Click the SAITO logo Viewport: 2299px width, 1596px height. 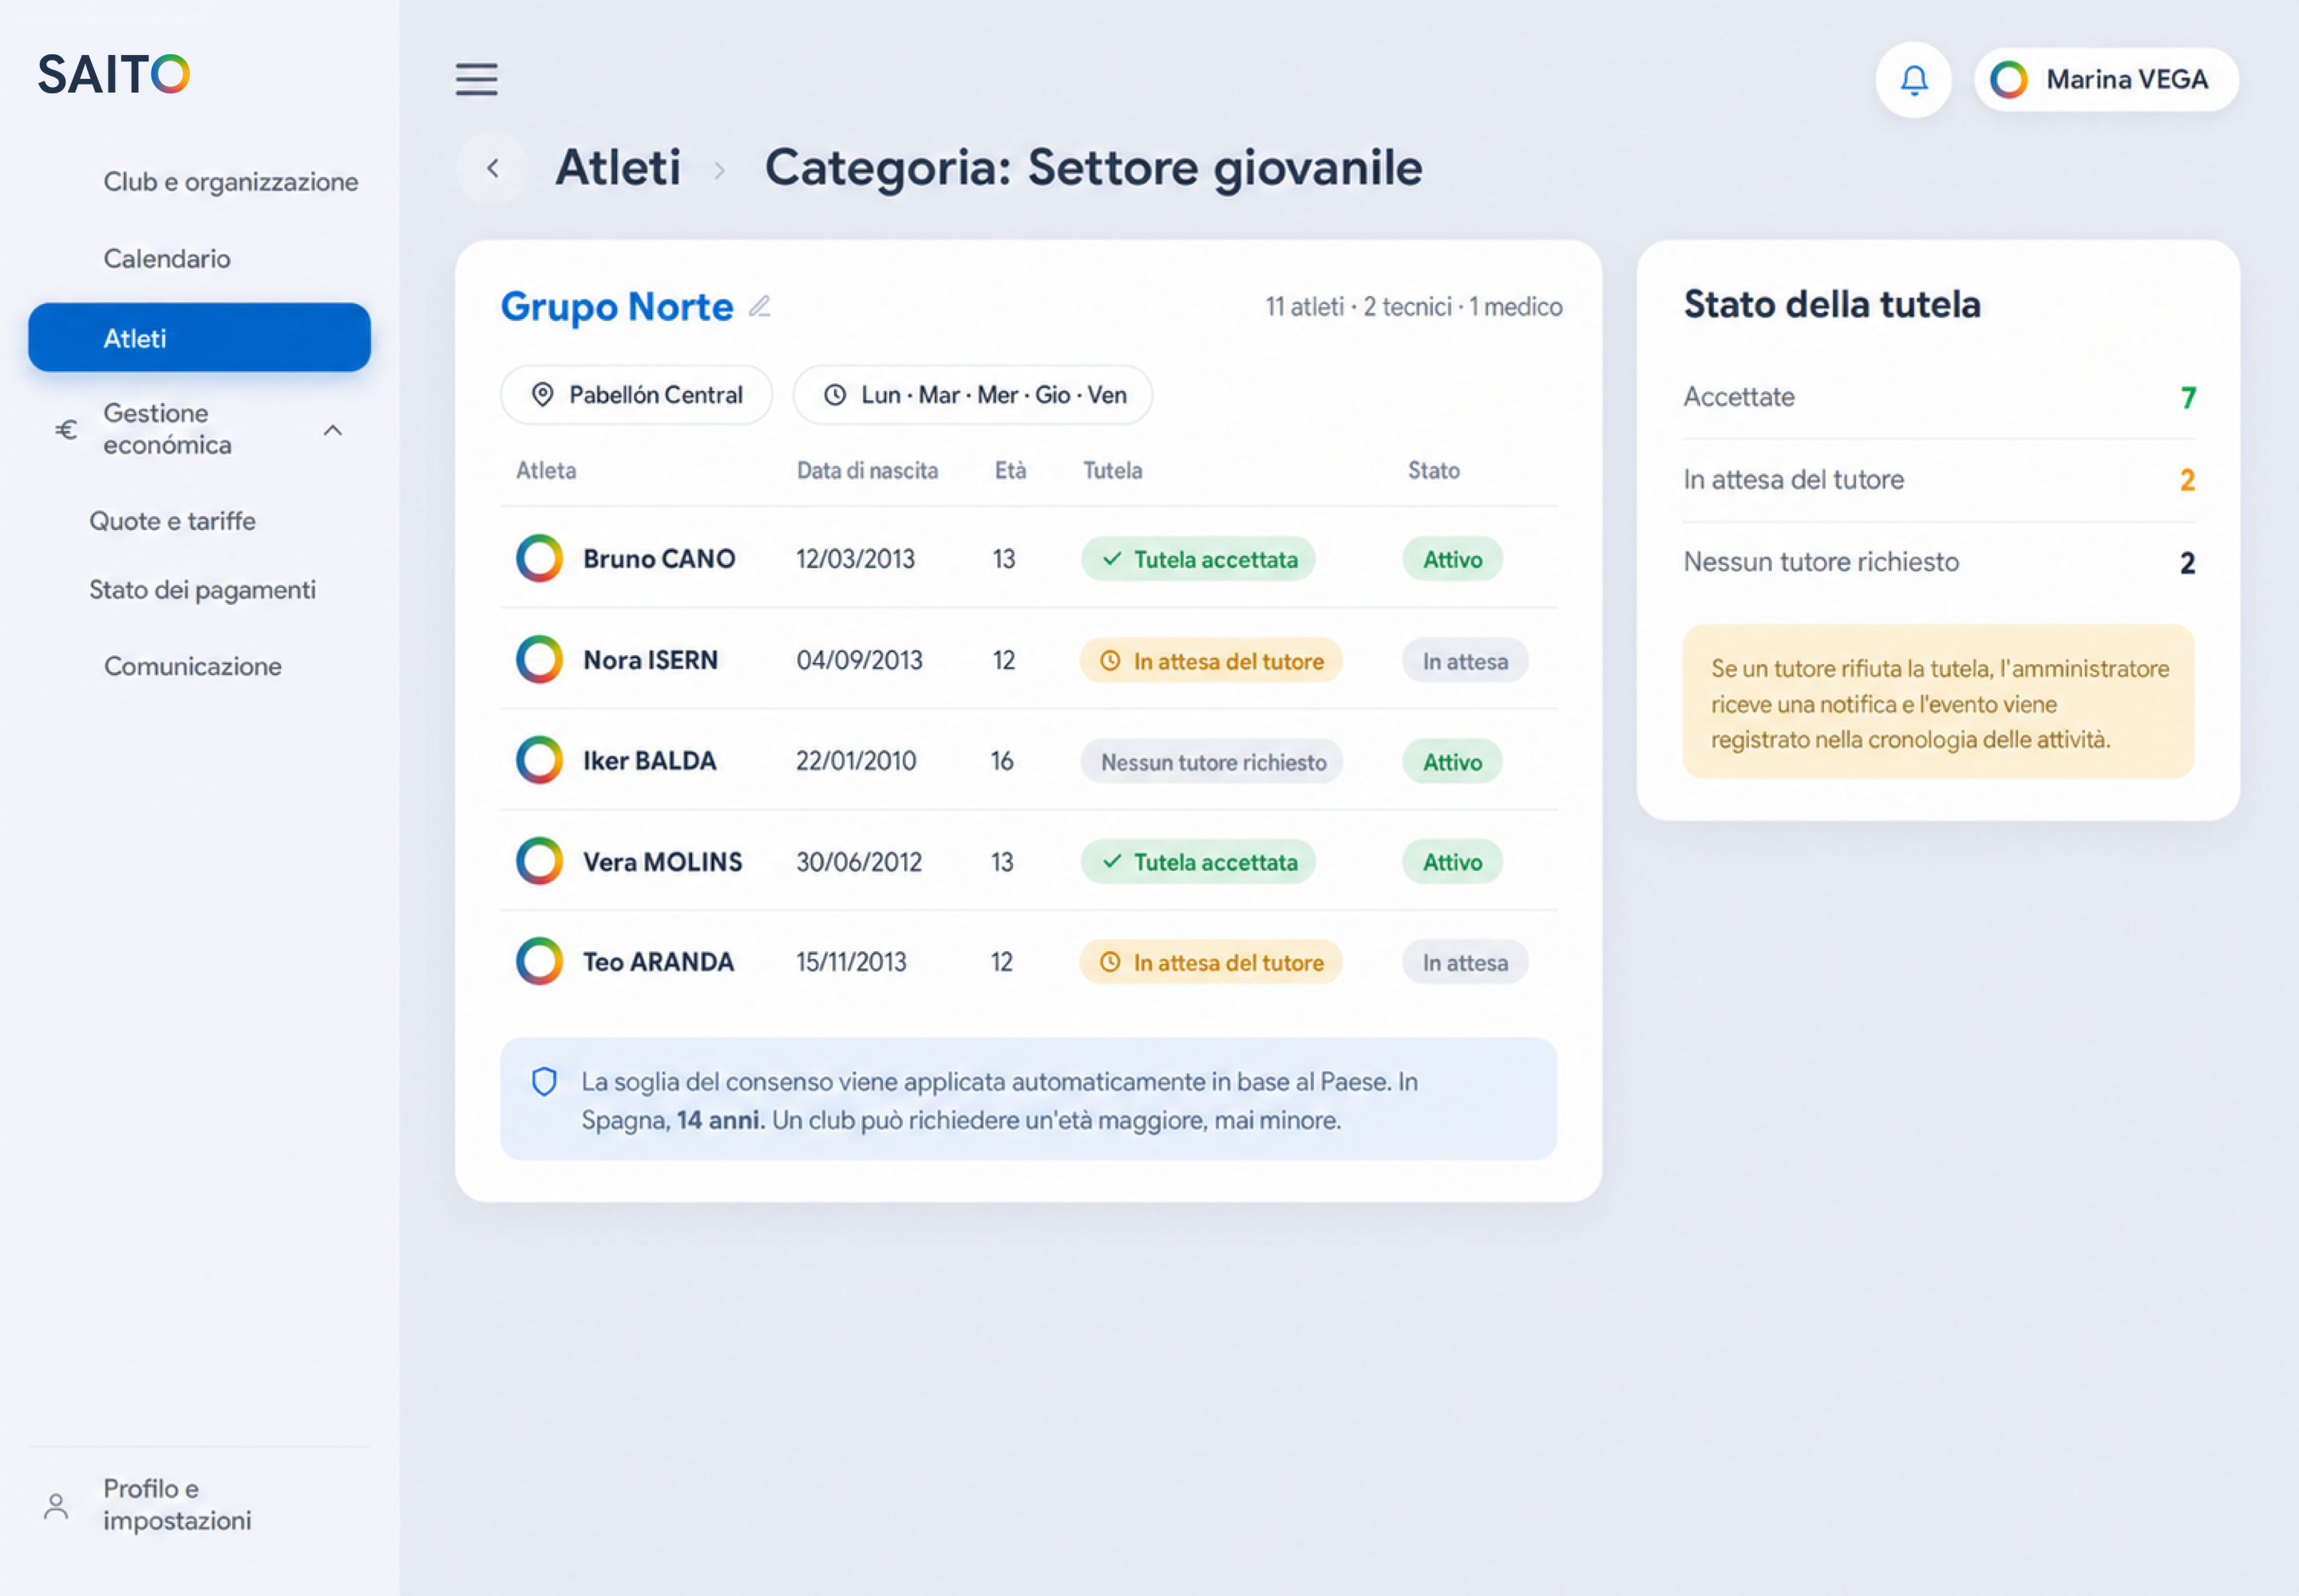coord(114,75)
